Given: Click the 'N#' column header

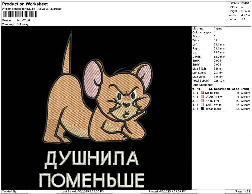Looking at the screenshot, I should coord(198,89).
